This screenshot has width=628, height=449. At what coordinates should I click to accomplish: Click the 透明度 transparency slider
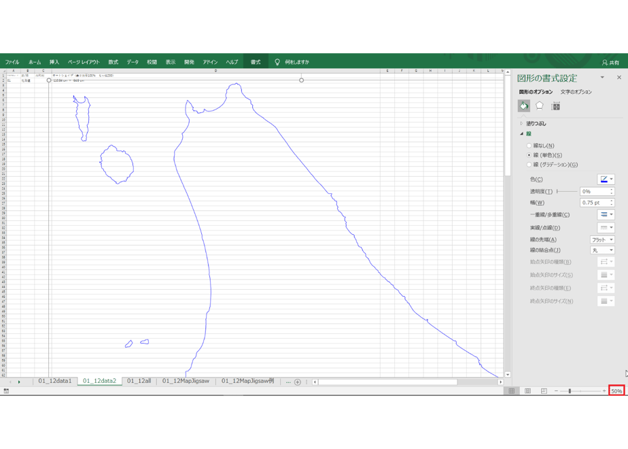point(567,192)
